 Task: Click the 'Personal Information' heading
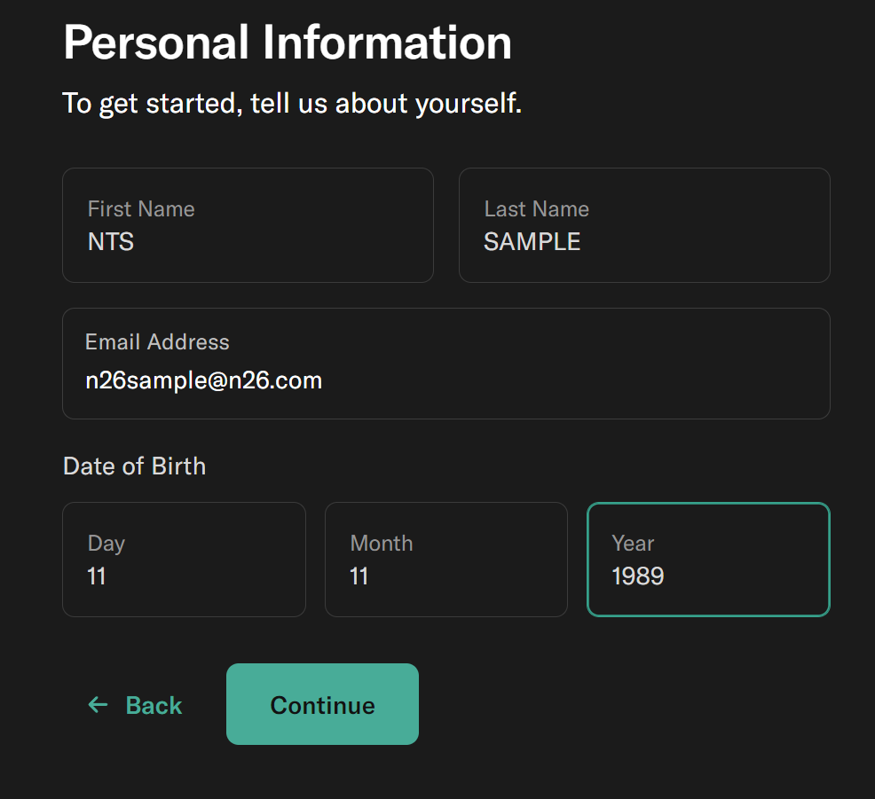coord(288,43)
